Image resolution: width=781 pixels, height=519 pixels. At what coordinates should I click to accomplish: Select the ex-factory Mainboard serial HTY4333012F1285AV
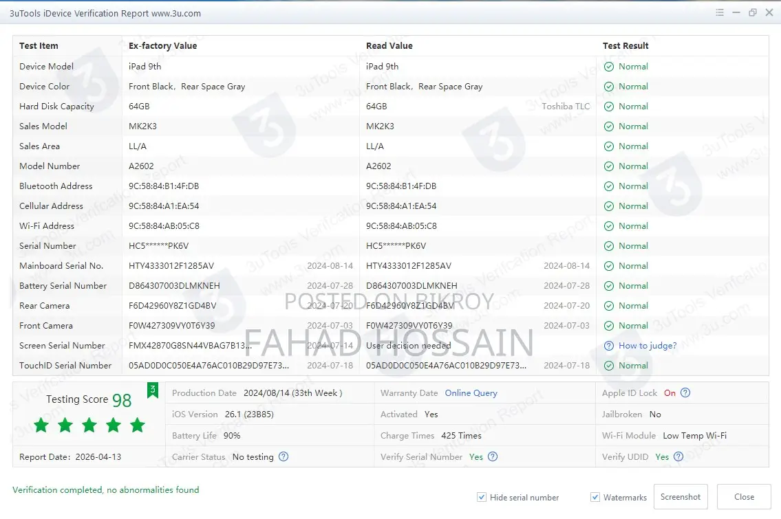pyautogui.click(x=171, y=266)
